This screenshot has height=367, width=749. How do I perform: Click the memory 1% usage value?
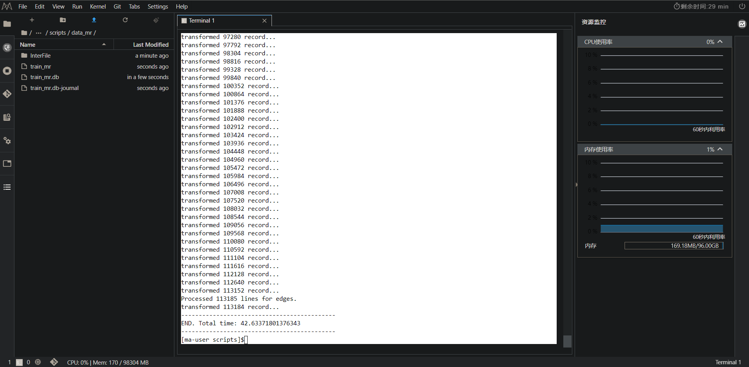710,149
